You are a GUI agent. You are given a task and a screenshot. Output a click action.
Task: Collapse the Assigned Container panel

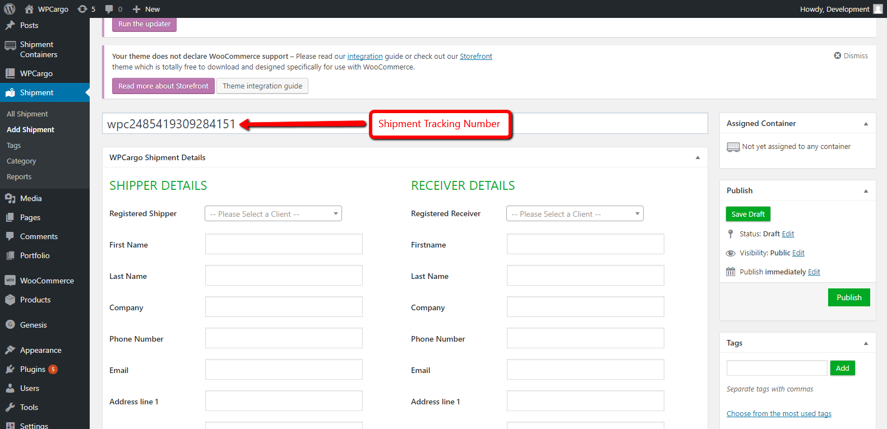866,124
